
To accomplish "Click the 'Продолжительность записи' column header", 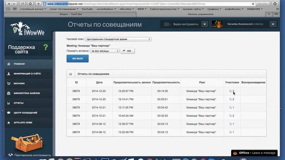I will [x=132, y=82].
